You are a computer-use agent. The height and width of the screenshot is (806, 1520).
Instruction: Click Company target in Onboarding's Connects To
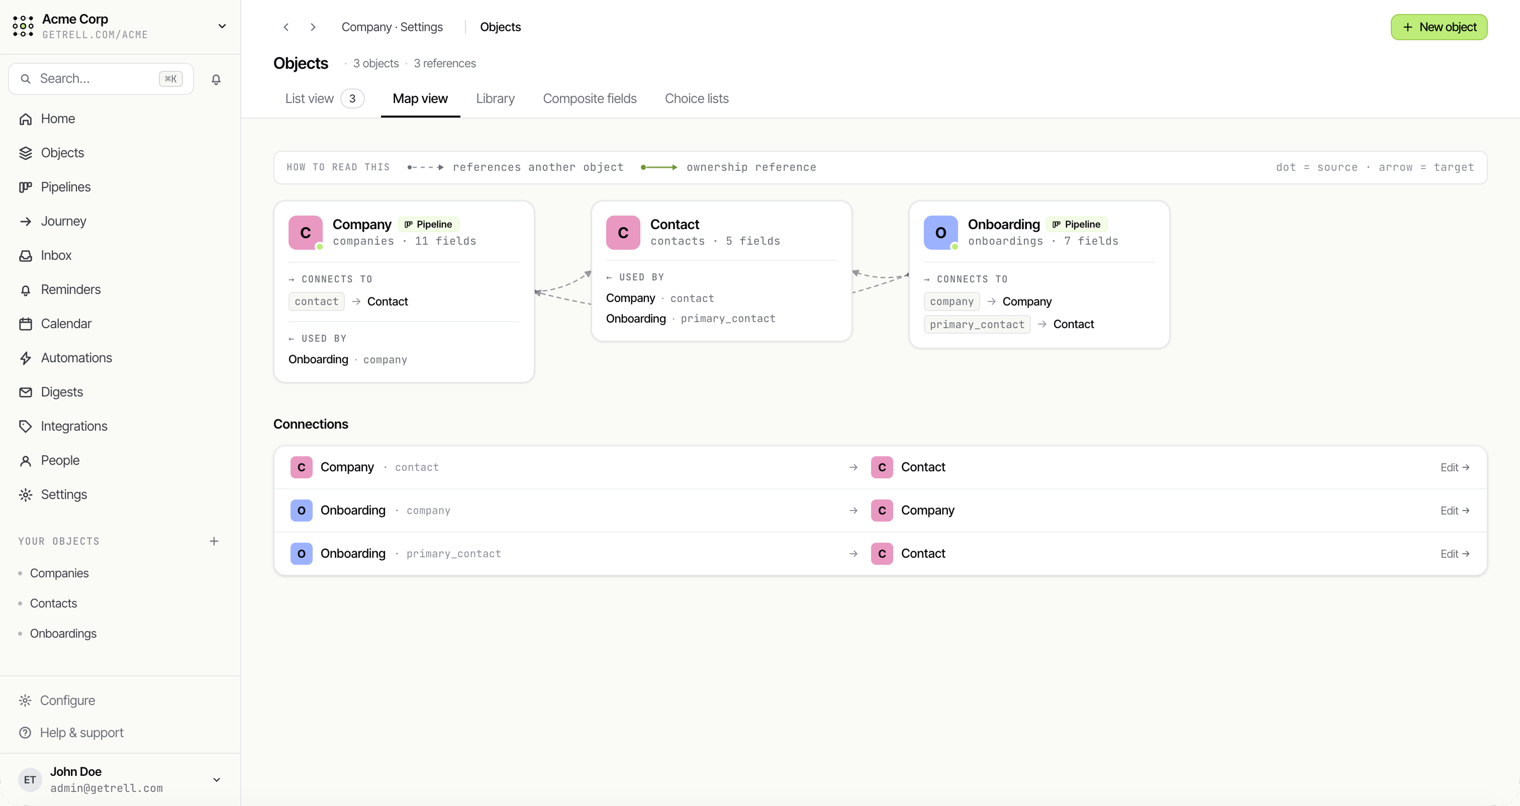tap(1027, 301)
